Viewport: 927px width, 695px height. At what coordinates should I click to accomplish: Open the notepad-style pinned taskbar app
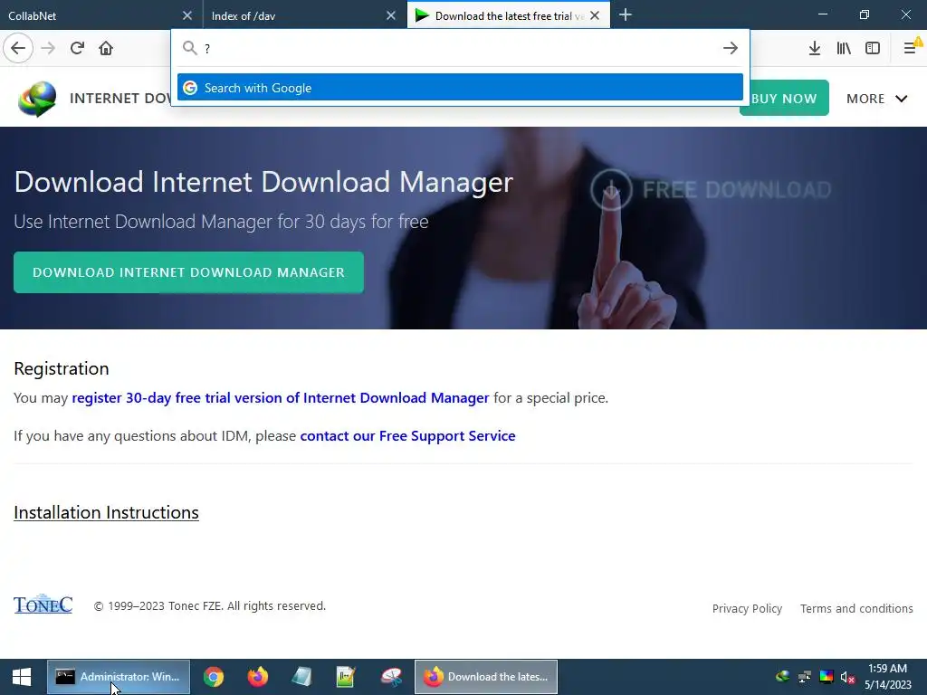pos(301,677)
